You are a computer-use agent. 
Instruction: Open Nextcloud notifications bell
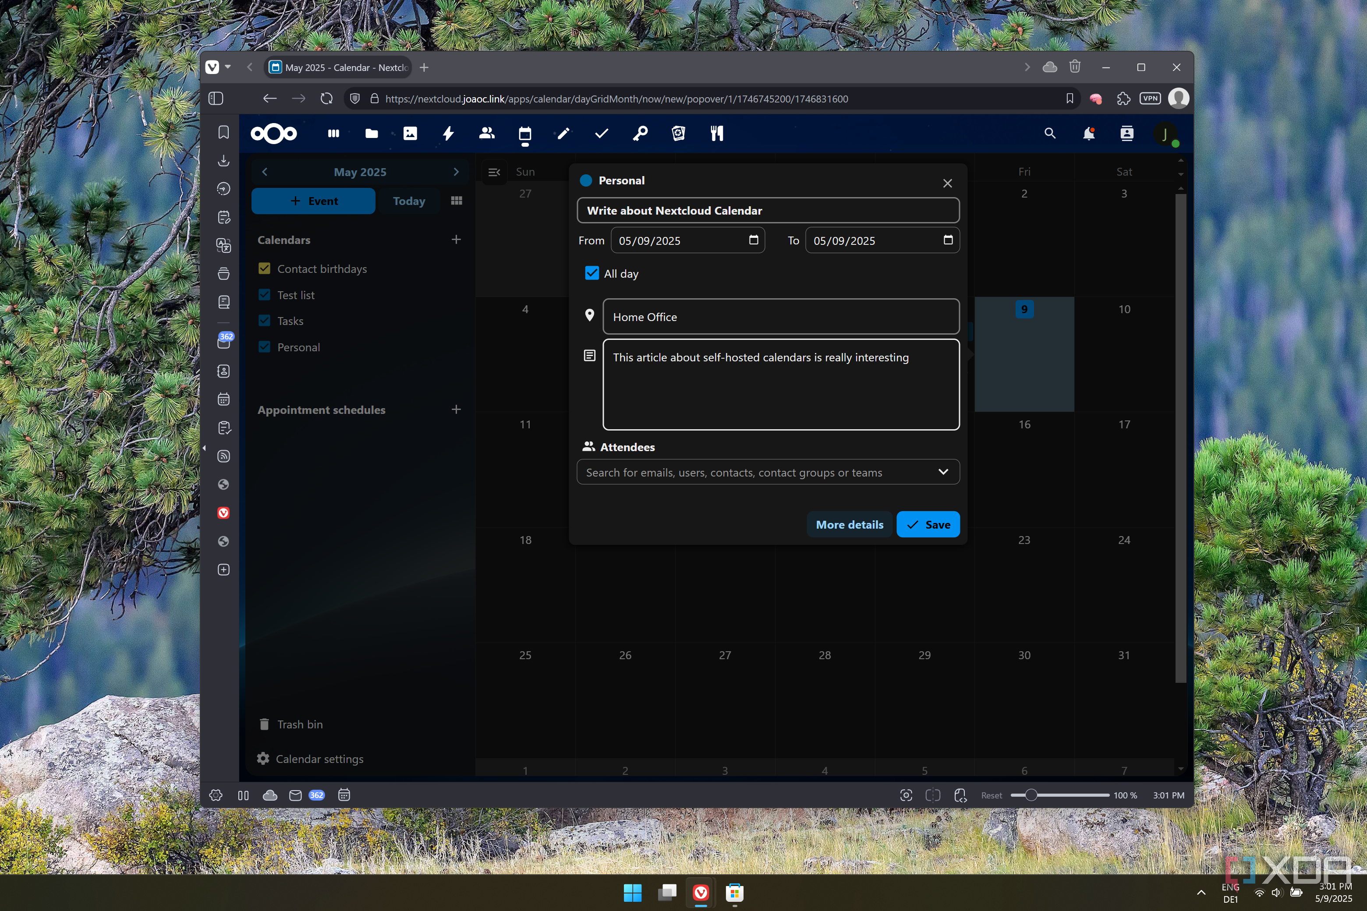tap(1089, 134)
